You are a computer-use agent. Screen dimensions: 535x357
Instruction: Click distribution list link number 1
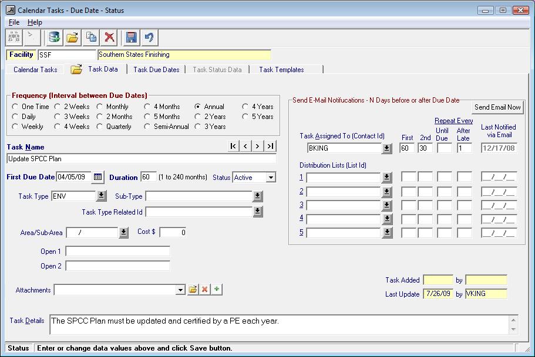tap(301, 177)
